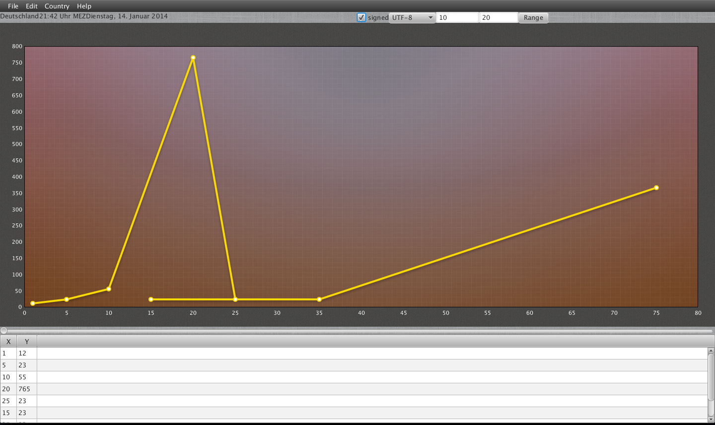Select the X cell showing 5

(8, 365)
